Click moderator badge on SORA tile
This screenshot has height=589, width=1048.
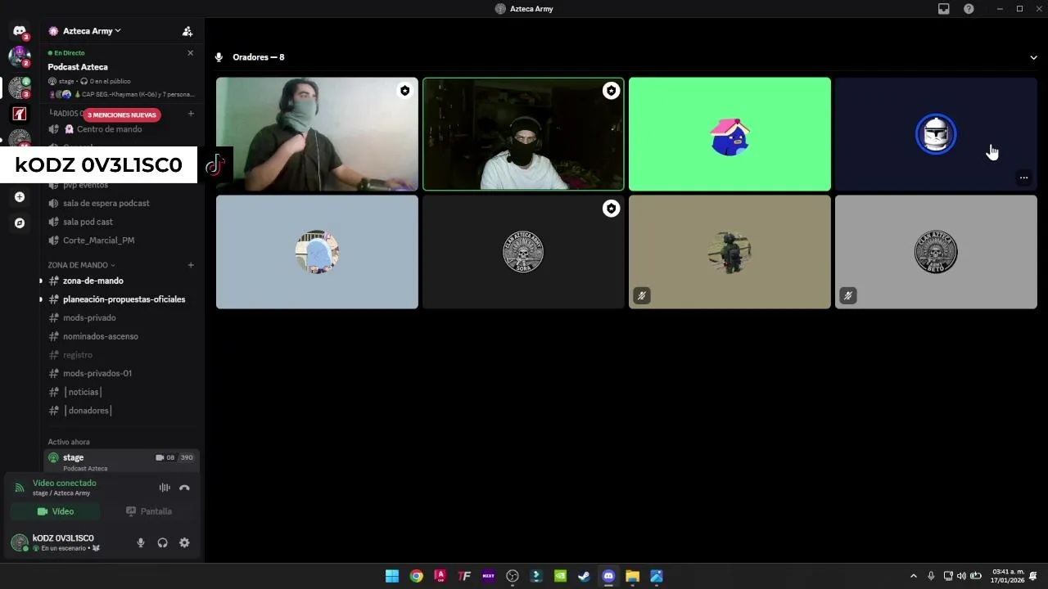coord(611,209)
